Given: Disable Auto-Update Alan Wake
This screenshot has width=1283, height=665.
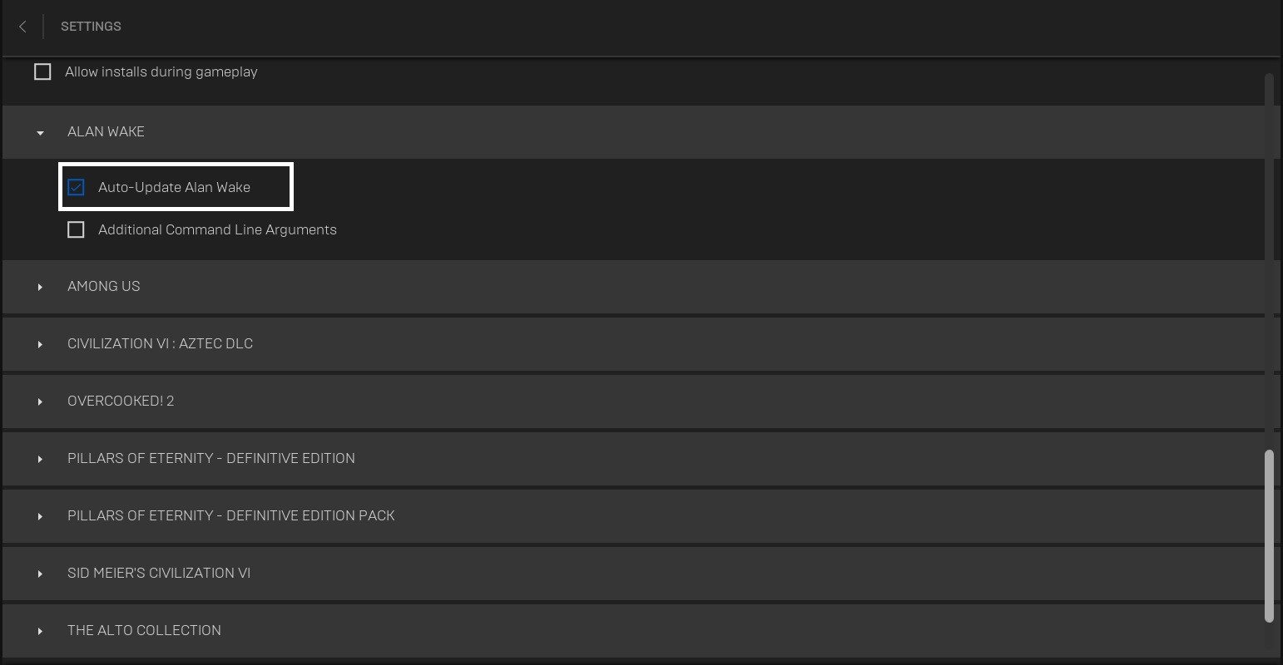Looking at the screenshot, I should [x=76, y=187].
